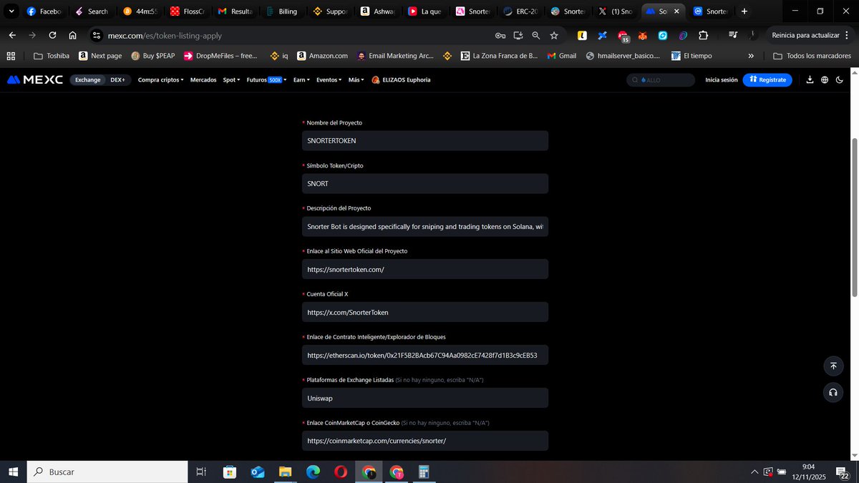Expand the Spot dropdown menu
859x483 pixels.
coord(231,80)
